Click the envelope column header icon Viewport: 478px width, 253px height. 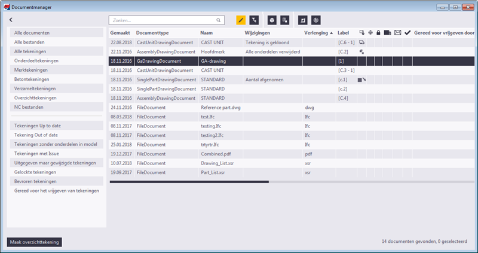397,33
